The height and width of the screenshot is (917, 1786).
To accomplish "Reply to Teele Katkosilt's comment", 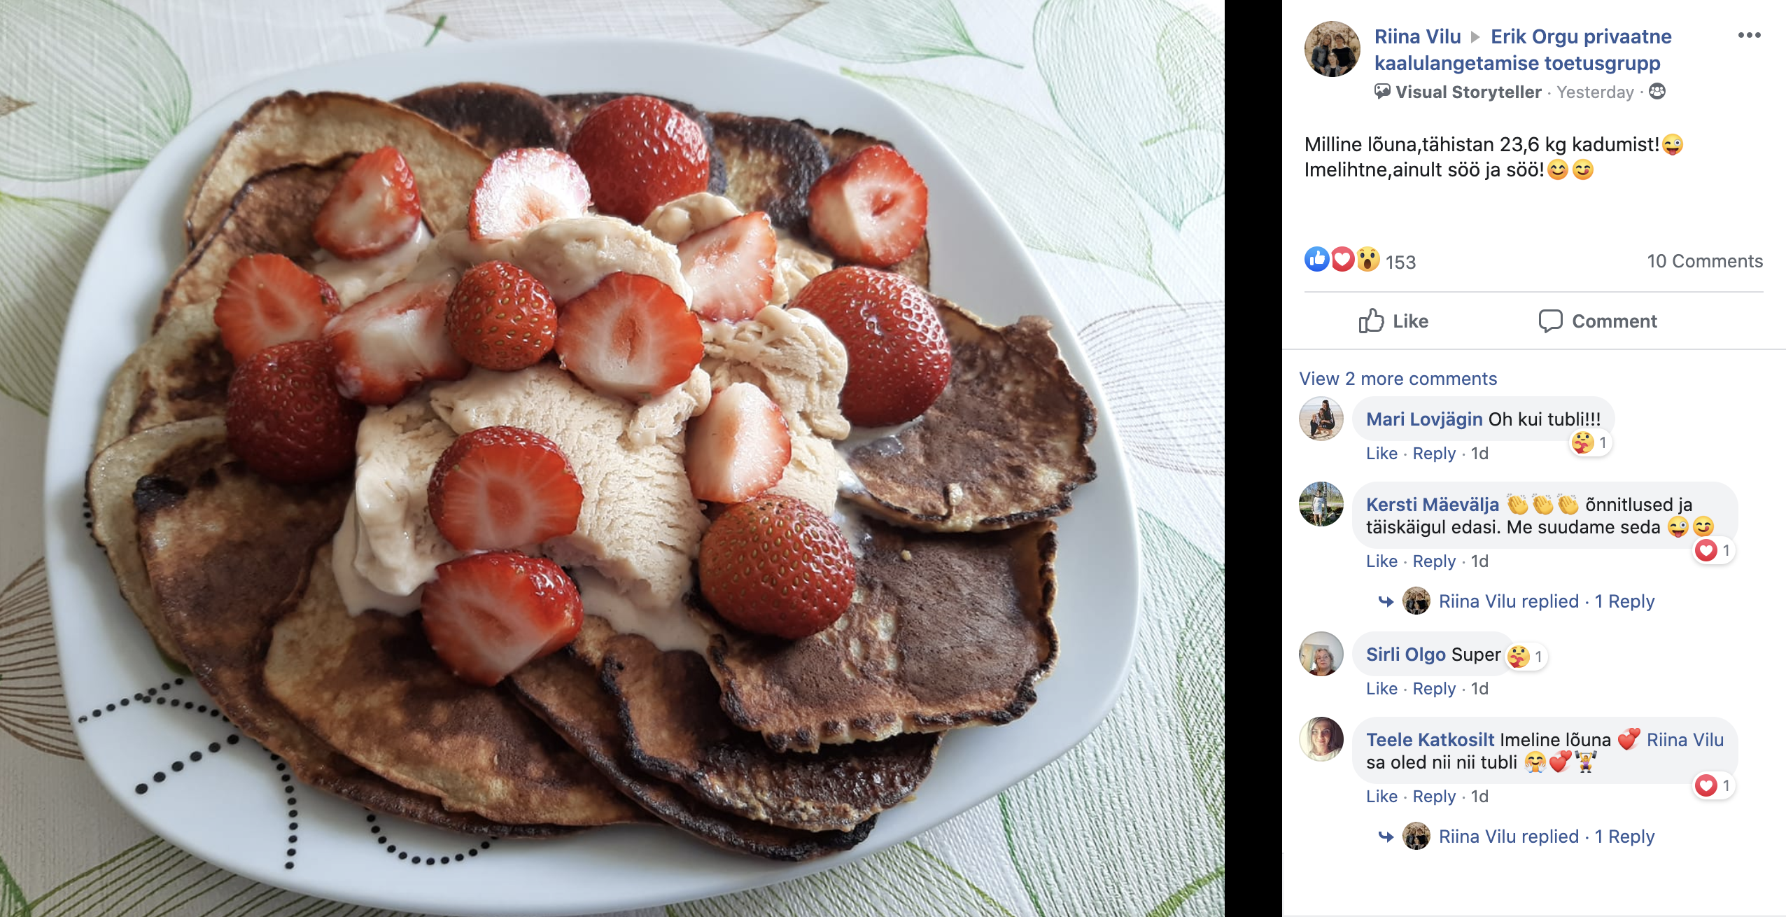I will [1434, 797].
